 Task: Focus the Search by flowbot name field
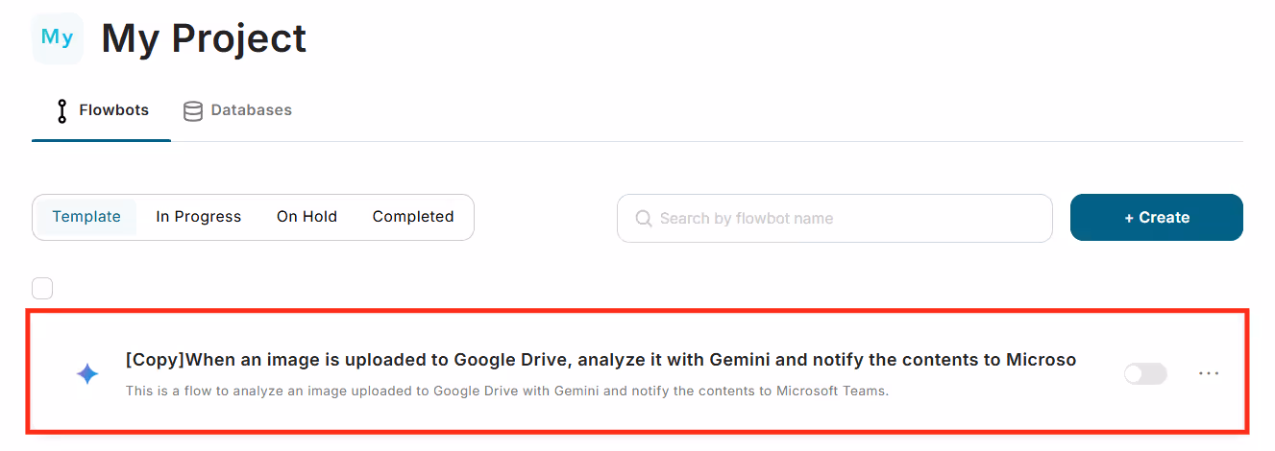[x=835, y=219]
